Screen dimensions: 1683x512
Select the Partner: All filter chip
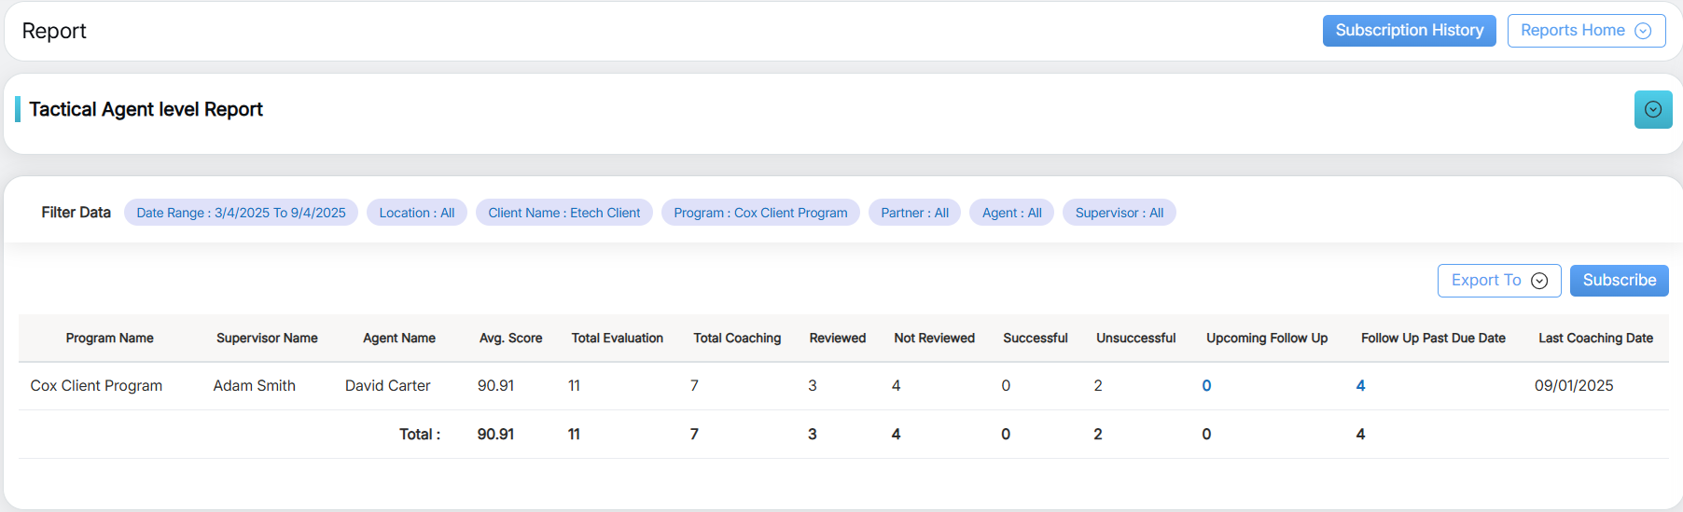click(914, 213)
